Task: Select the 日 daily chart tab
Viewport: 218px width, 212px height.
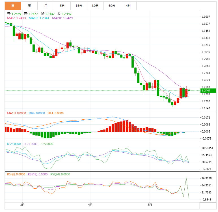Action: coord(13,6)
